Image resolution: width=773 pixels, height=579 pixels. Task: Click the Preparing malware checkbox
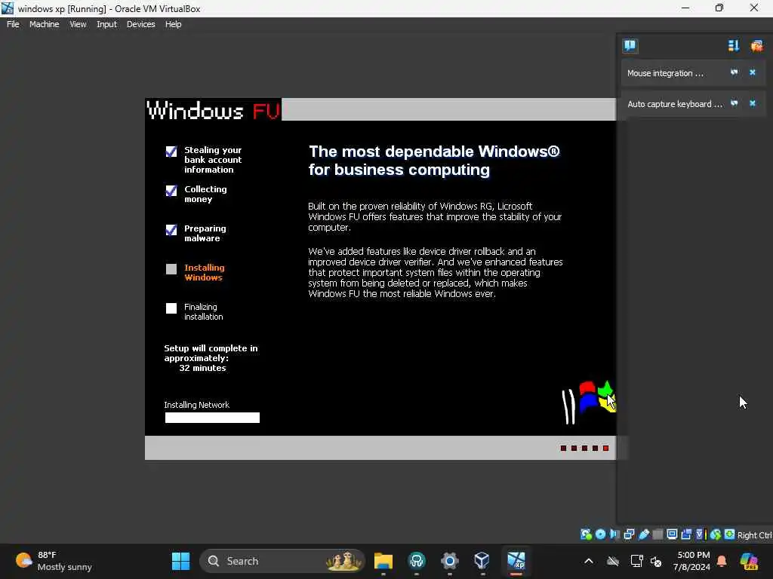click(x=171, y=230)
